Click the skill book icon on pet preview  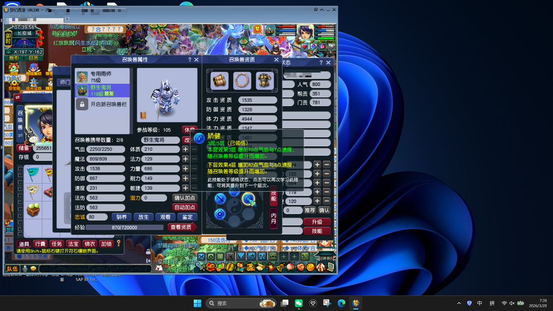[x=143, y=115]
